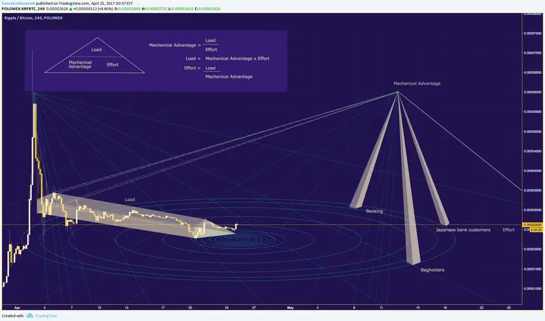Click the TradingView cloud logo icon
545x321 pixels.
click(30, 315)
